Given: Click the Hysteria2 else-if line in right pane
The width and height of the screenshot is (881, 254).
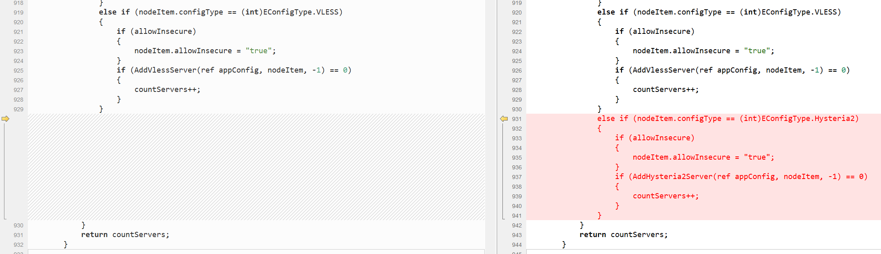Looking at the screenshot, I should point(728,119).
